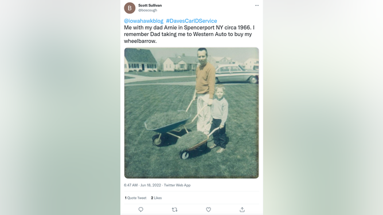View the 2 Likes list
The image size is (383, 215).
(x=157, y=198)
